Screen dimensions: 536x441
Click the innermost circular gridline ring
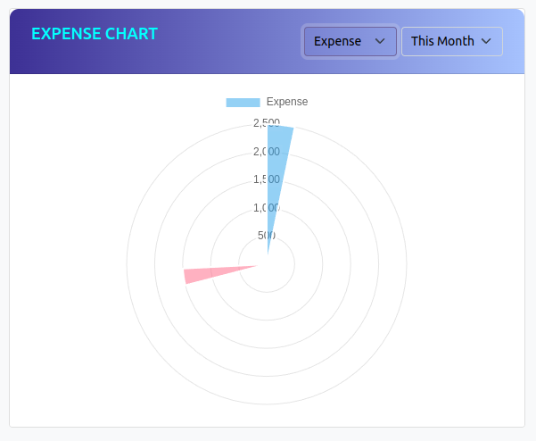[295, 264]
